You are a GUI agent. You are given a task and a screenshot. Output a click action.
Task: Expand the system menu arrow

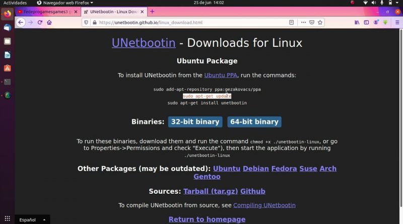pyautogui.click(x=397, y=3)
